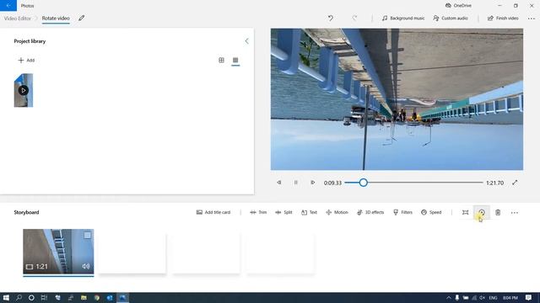Open OneDrive status
Image resolution: width=540 pixels, height=303 pixels.
coord(458,6)
